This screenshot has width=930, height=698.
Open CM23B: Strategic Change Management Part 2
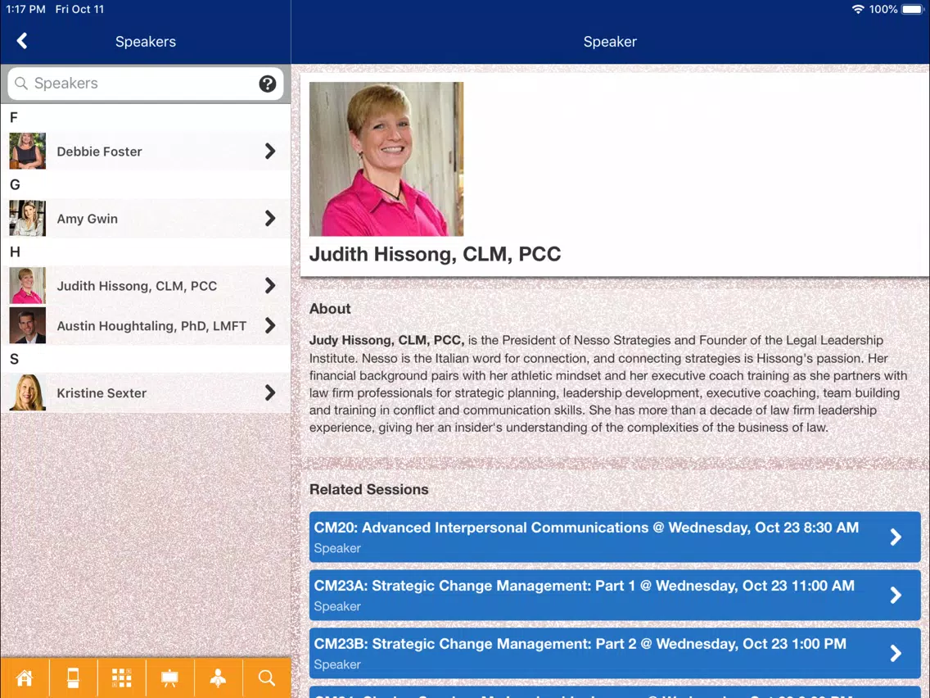coord(615,654)
